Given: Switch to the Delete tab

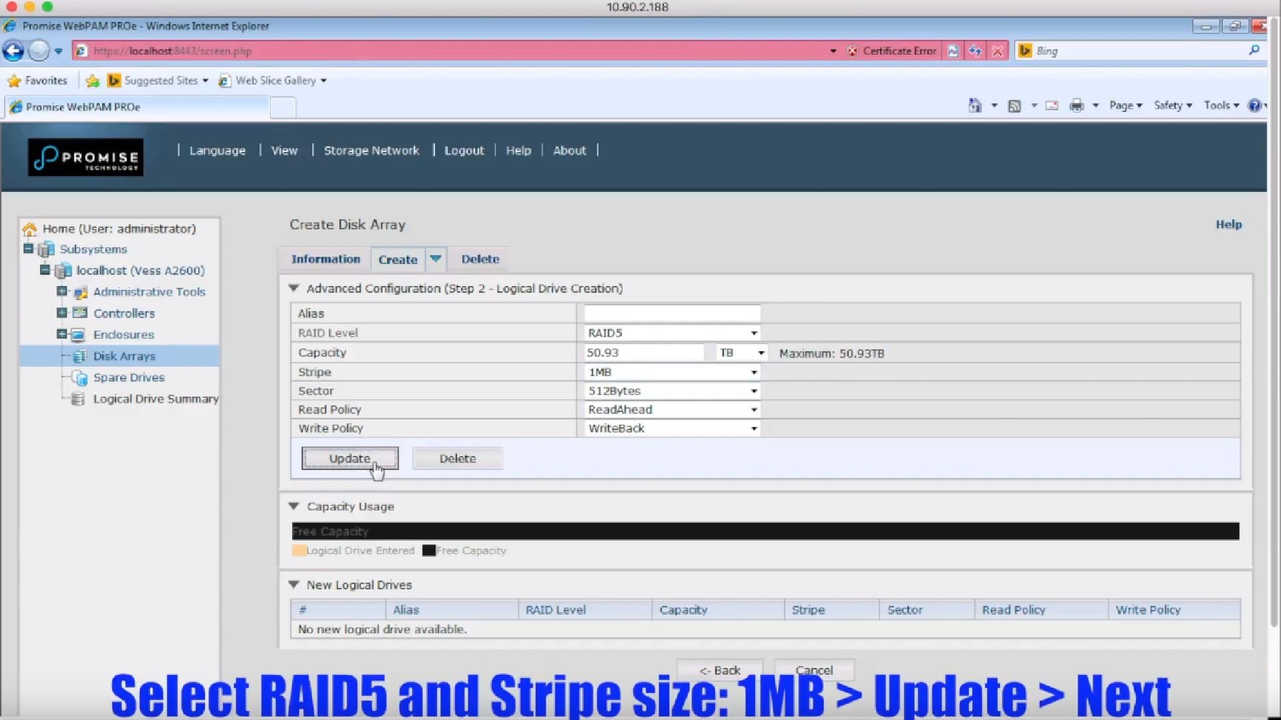Looking at the screenshot, I should [480, 259].
